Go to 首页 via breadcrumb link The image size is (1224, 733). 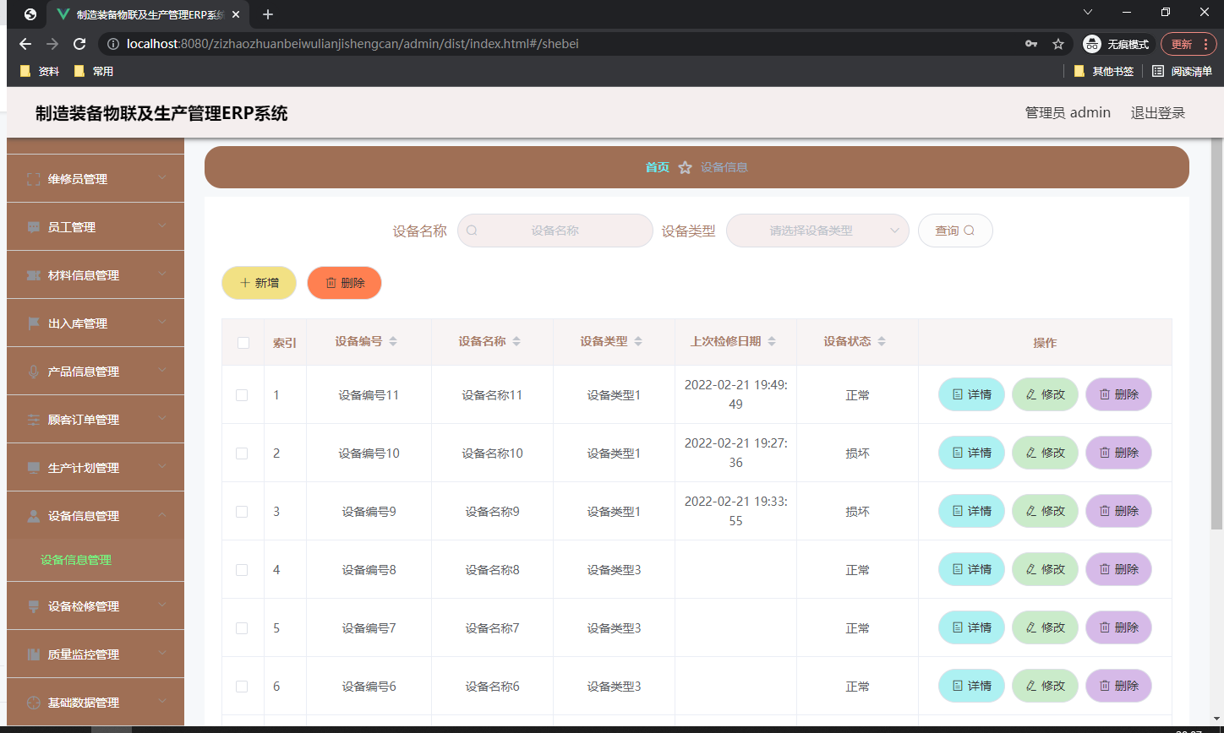pyautogui.click(x=657, y=167)
